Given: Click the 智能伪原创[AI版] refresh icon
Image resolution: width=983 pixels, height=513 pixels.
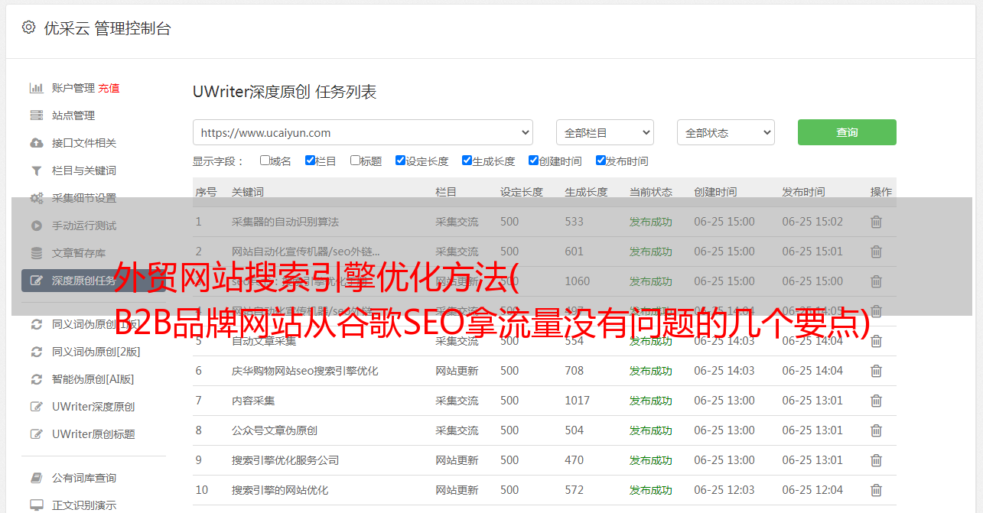Looking at the screenshot, I should [x=36, y=379].
